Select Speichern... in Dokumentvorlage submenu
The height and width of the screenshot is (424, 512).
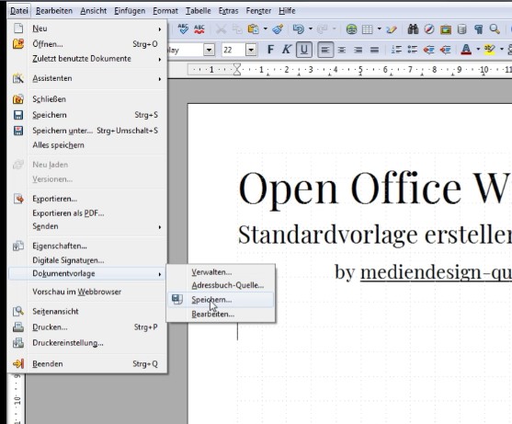(x=221, y=300)
